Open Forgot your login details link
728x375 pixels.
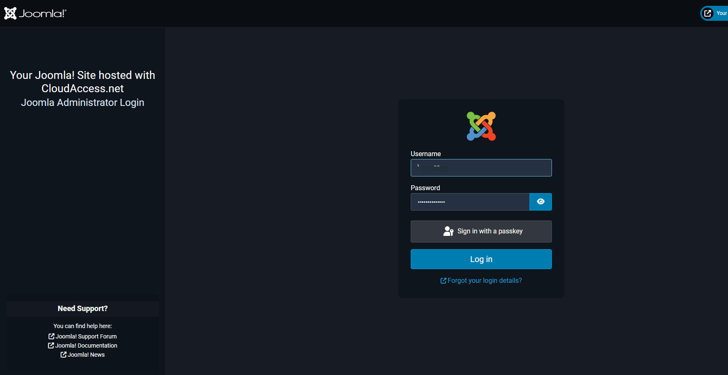click(481, 281)
